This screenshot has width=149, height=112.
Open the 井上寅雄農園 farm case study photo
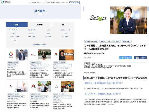click(44, 87)
